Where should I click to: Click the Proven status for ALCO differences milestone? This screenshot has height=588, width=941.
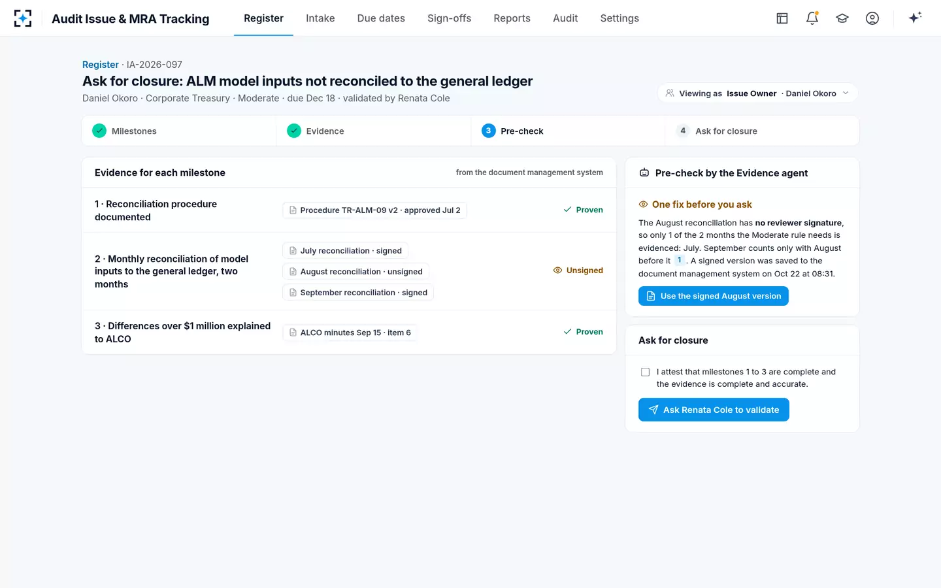(x=583, y=332)
